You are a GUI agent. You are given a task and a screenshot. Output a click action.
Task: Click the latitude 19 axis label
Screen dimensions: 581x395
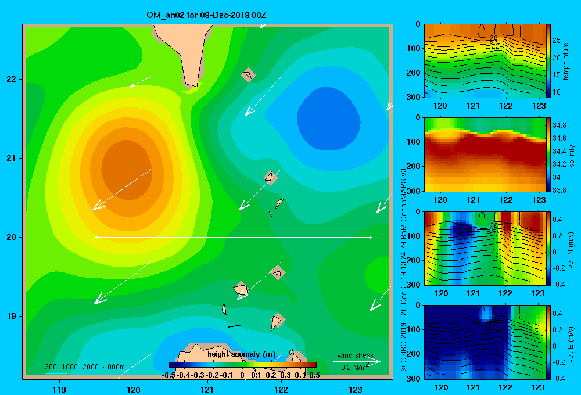[x=12, y=316]
